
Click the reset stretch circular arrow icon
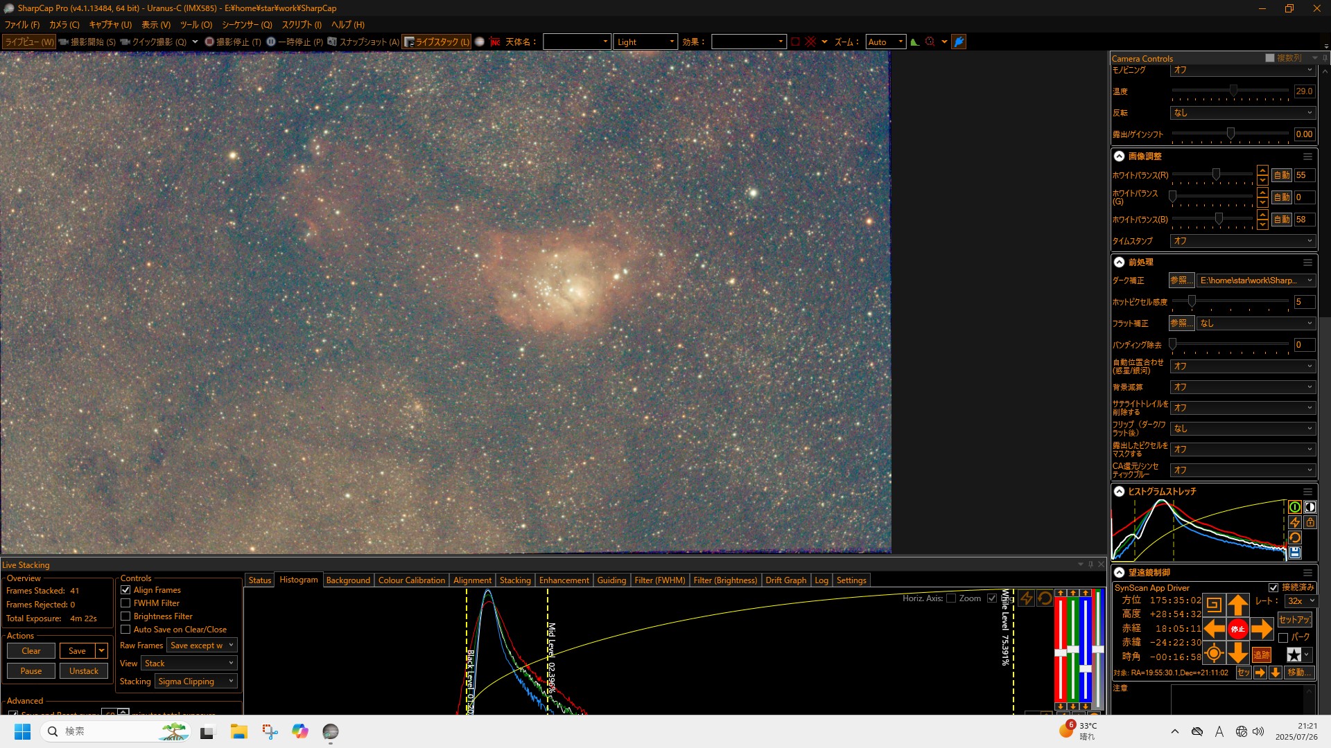pos(1294,537)
